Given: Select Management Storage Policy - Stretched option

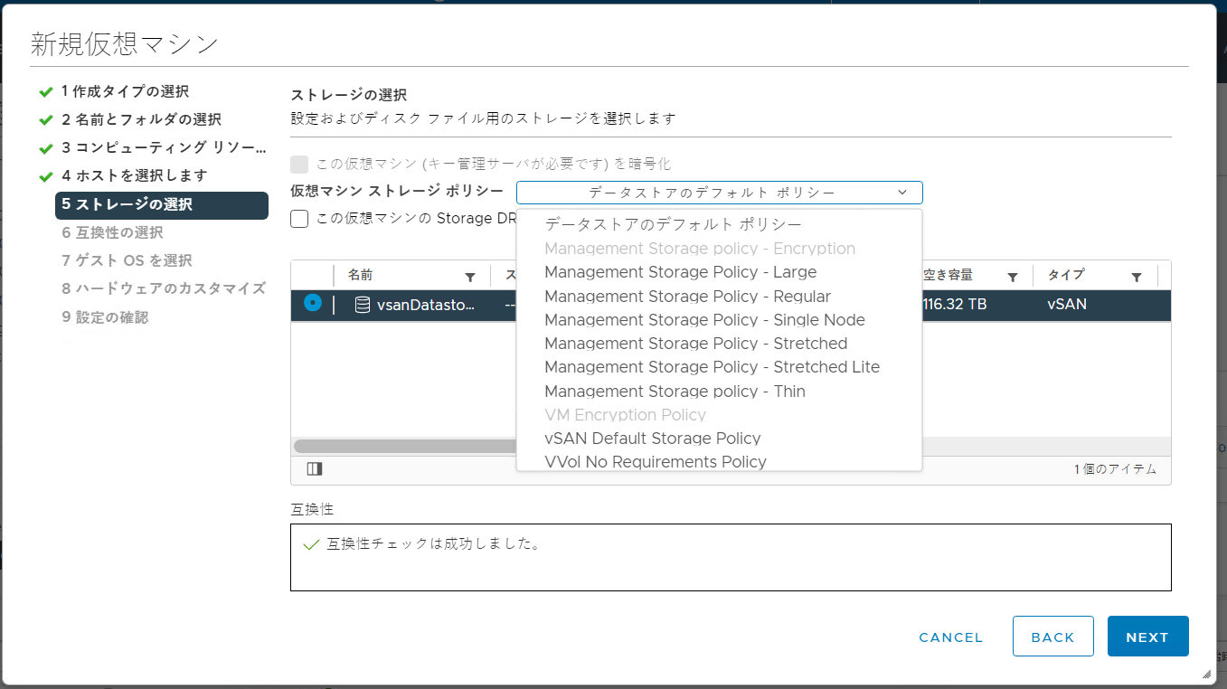Looking at the screenshot, I should [x=696, y=343].
